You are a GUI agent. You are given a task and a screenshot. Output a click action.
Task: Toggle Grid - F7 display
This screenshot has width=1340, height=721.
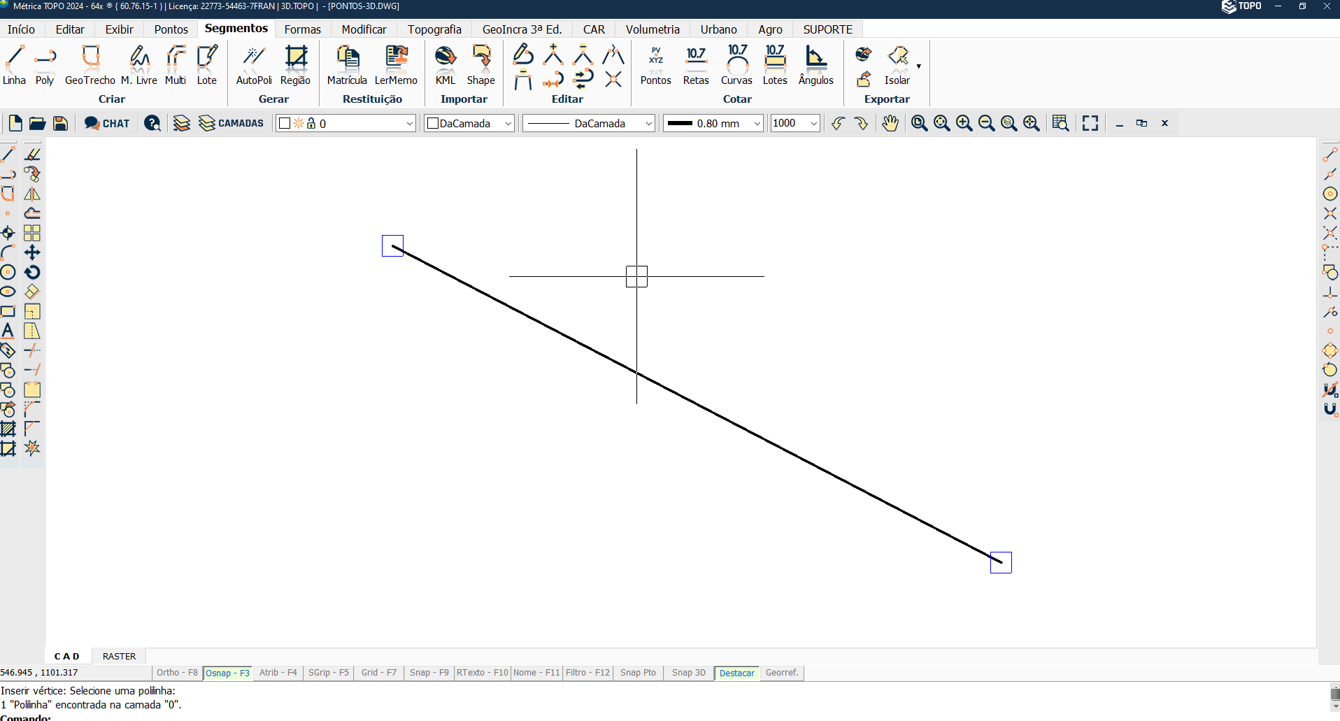pyautogui.click(x=379, y=673)
